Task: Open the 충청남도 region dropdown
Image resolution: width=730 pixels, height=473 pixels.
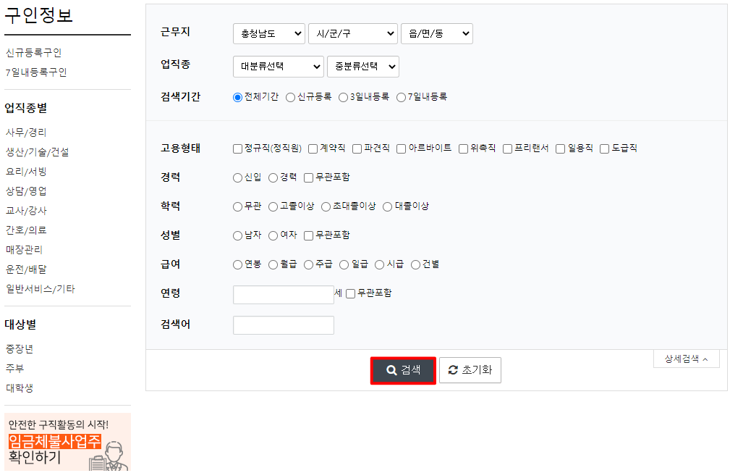Action: (268, 33)
